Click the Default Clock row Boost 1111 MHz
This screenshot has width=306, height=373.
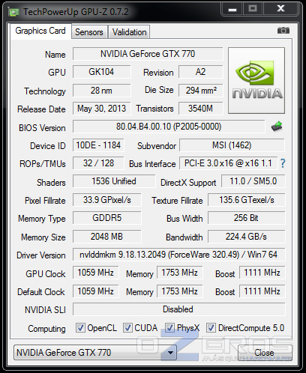(x=262, y=291)
